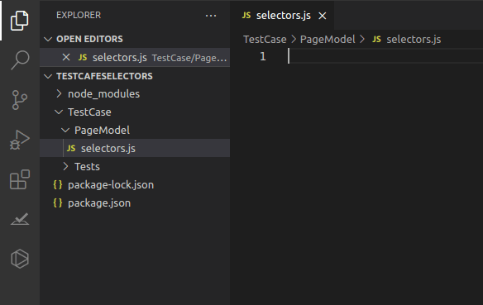Open the Extensions view icon
The width and height of the screenshot is (483, 305).
pos(20,179)
